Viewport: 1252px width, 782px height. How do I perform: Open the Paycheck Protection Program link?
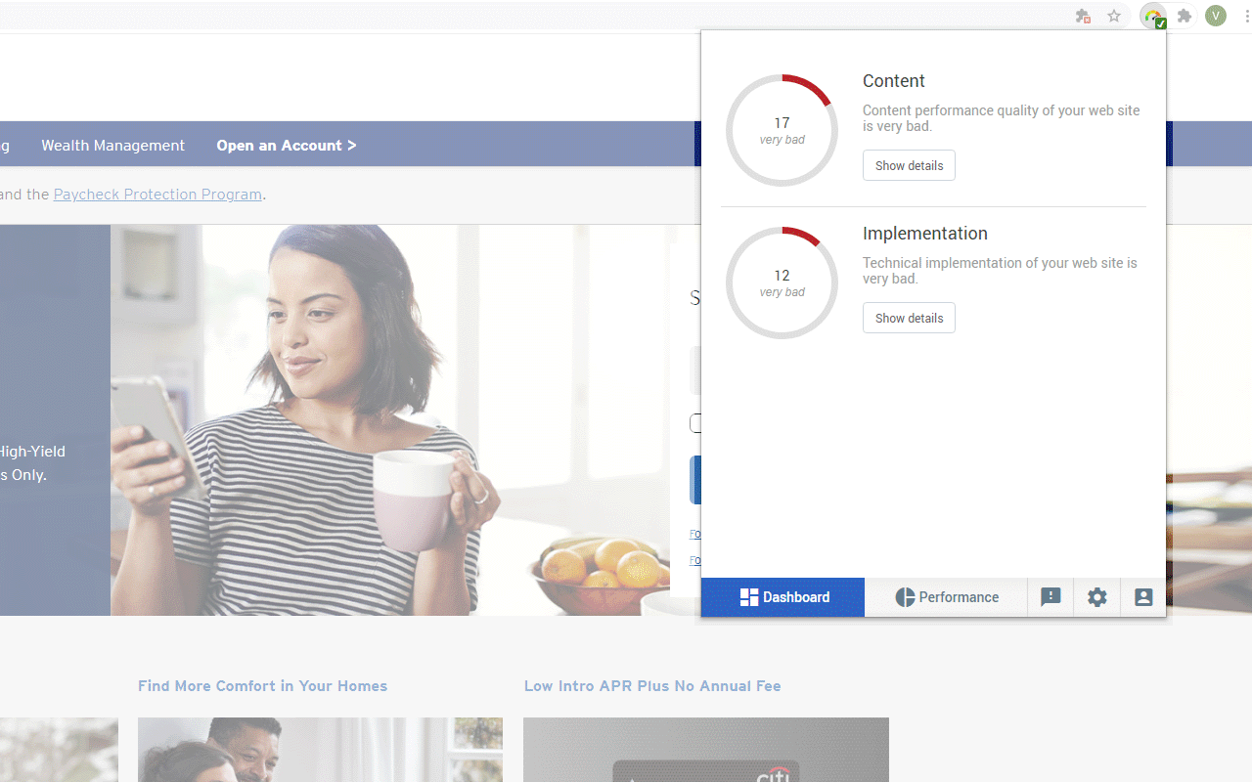157,194
